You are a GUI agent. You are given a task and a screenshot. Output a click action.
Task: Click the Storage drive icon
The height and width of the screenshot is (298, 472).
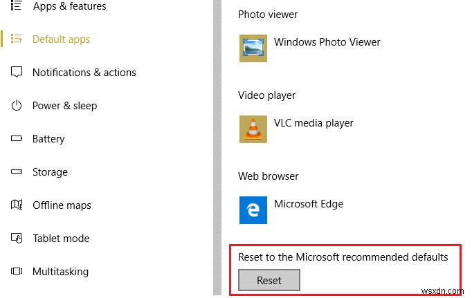(x=17, y=172)
